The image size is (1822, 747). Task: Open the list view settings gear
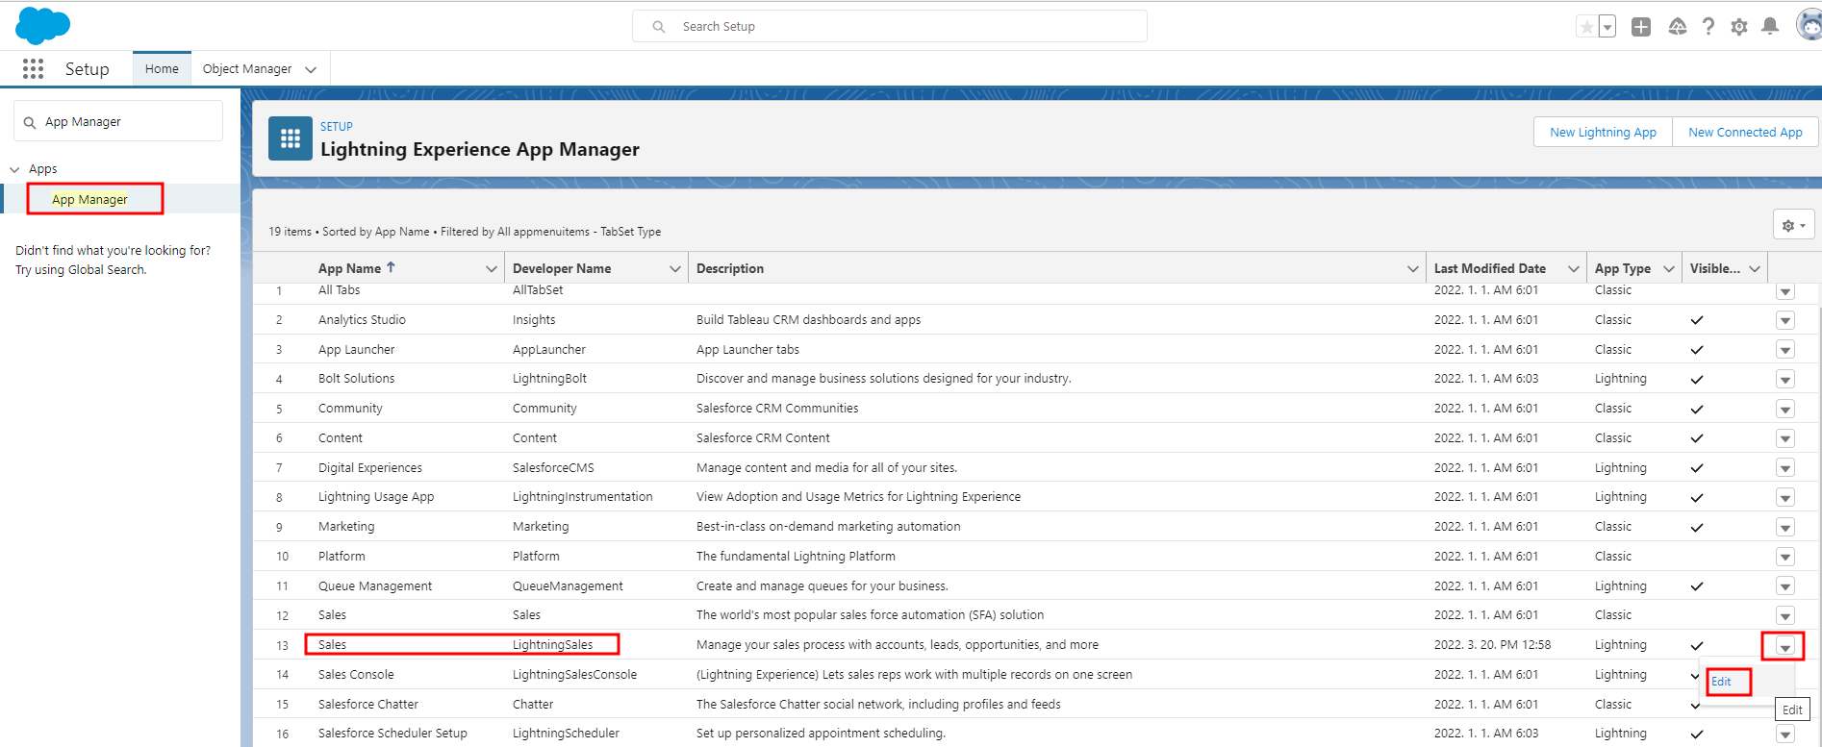[1793, 225]
